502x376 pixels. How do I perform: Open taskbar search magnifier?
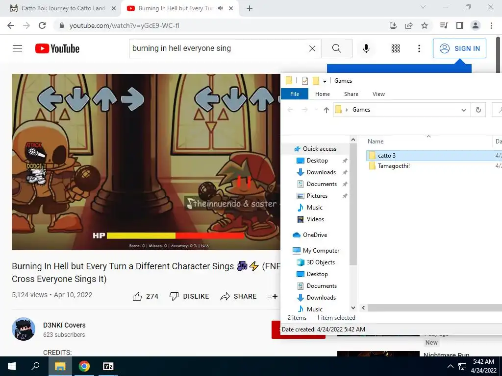(x=35, y=366)
